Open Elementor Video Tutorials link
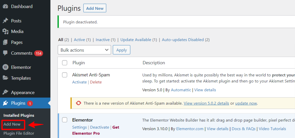This screenshot has width=295, height=138. [272, 129]
